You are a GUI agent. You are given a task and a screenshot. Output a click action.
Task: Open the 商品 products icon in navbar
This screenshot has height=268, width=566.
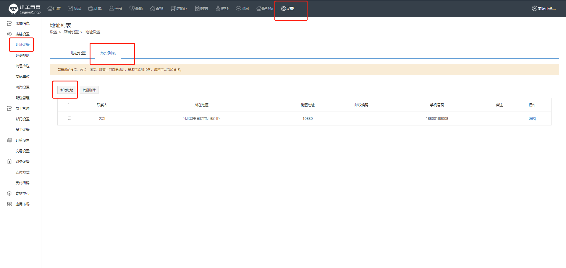click(x=70, y=9)
